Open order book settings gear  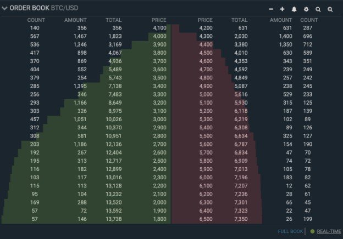tap(306, 9)
